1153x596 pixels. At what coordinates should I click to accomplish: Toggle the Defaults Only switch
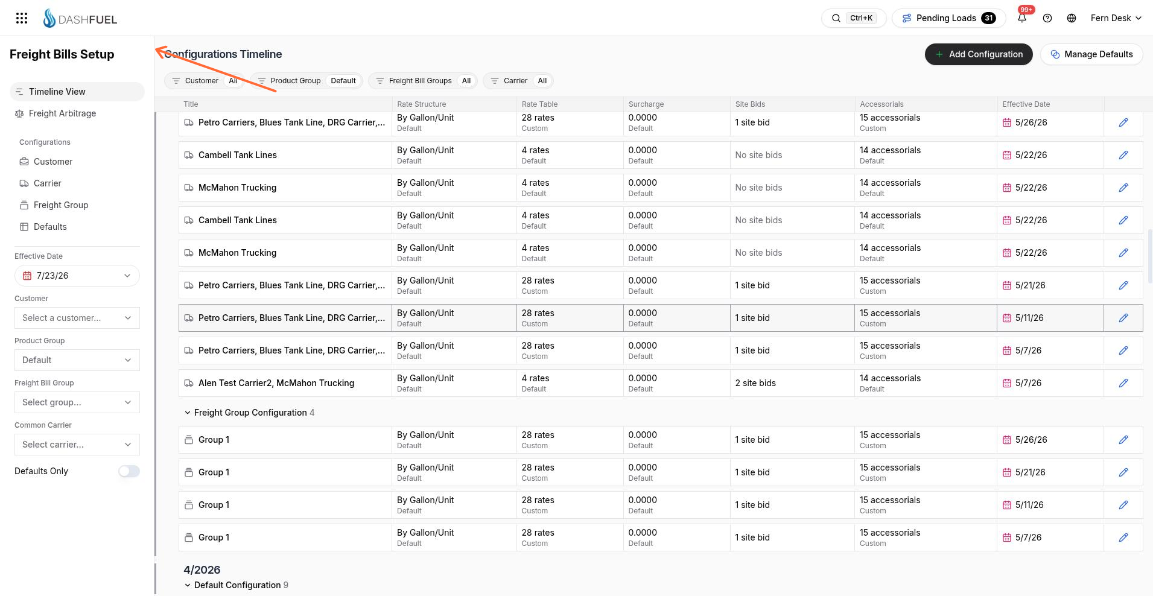click(129, 471)
